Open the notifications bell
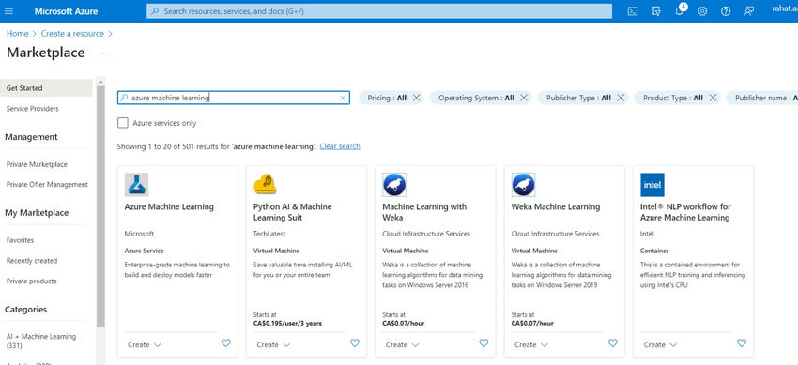The height and width of the screenshot is (365, 798). [680, 11]
